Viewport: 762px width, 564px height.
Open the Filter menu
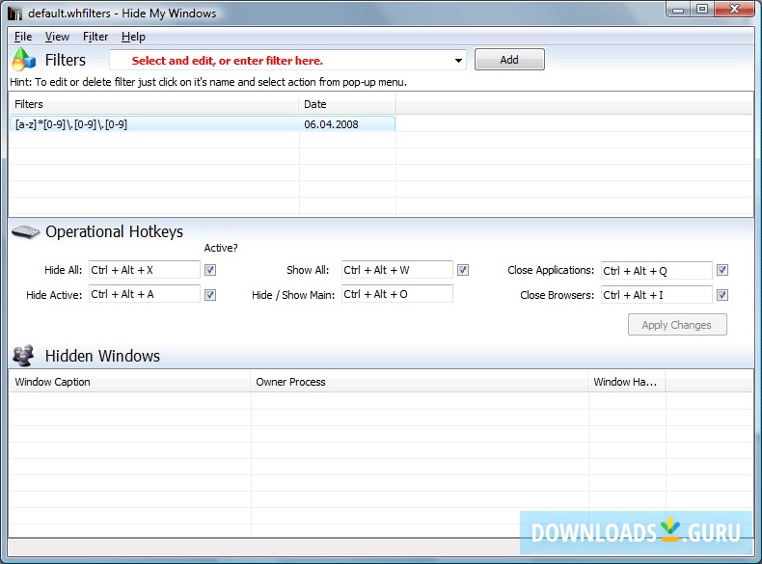(x=95, y=37)
